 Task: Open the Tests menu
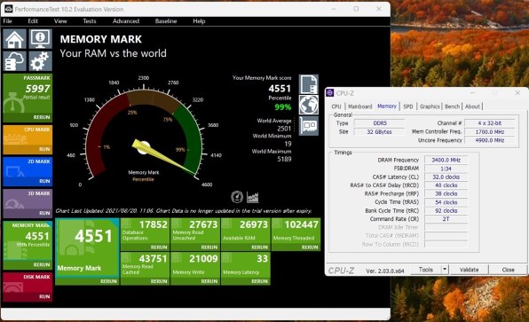[90, 21]
